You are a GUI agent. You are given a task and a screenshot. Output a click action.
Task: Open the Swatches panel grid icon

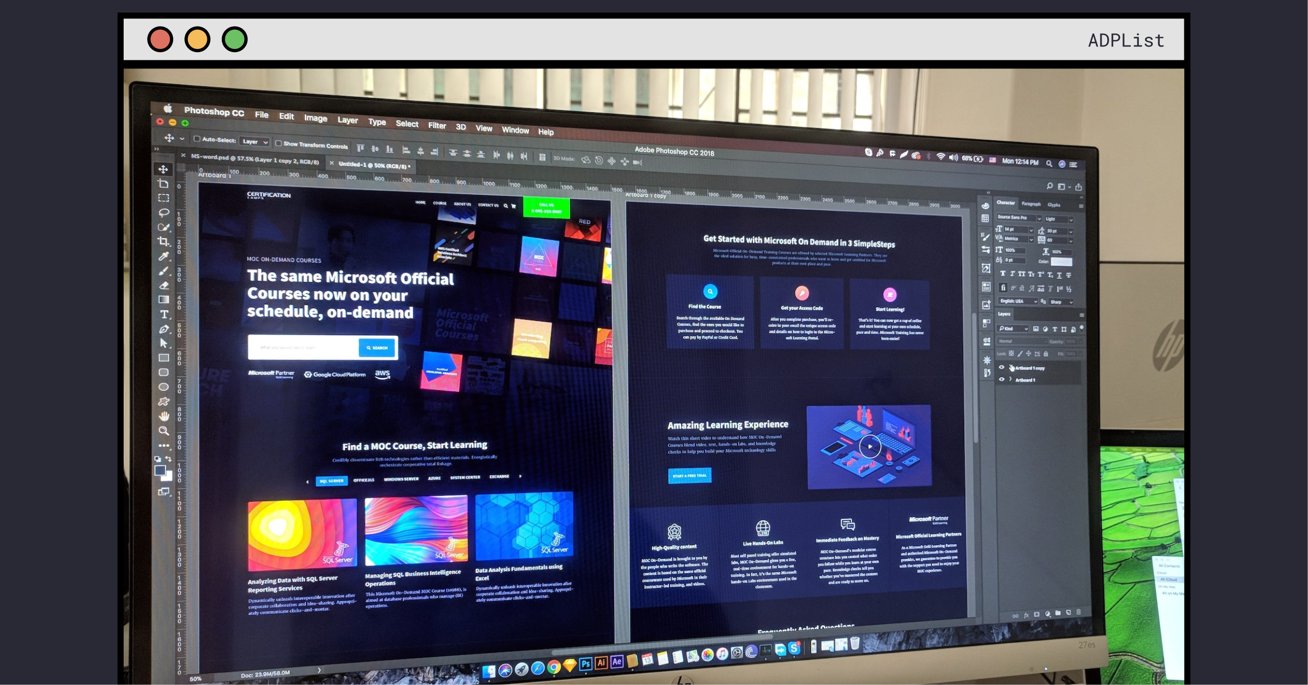(985, 219)
